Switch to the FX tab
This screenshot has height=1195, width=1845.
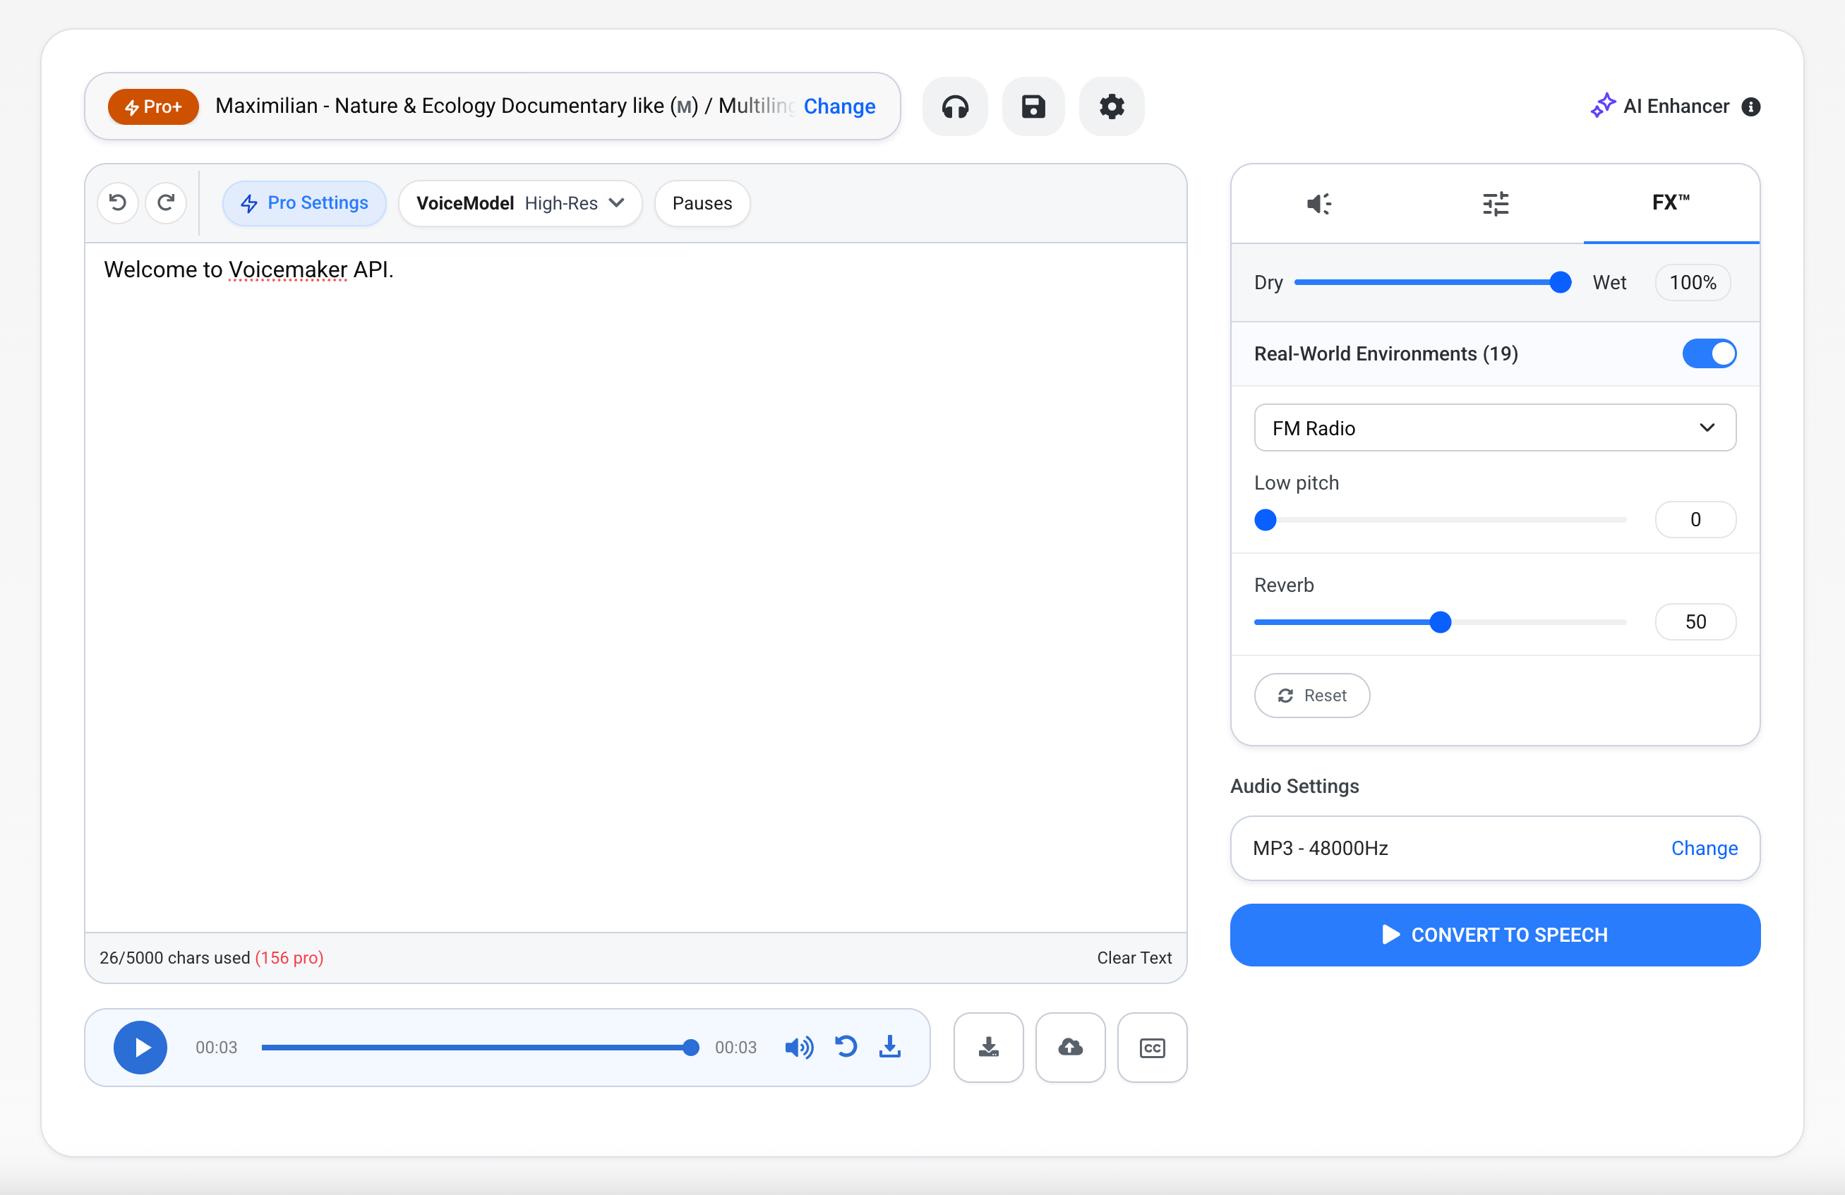pos(1671,203)
